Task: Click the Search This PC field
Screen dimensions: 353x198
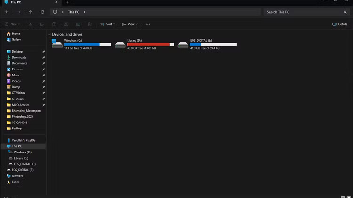Action: pyautogui.click(x=306, y=12)
